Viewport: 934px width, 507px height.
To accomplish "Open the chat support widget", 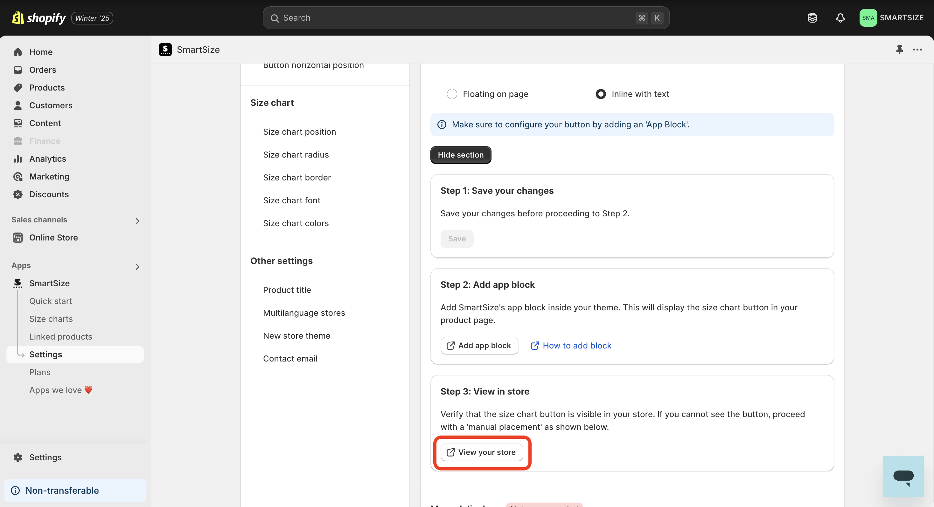I will (x=903, y=476).
